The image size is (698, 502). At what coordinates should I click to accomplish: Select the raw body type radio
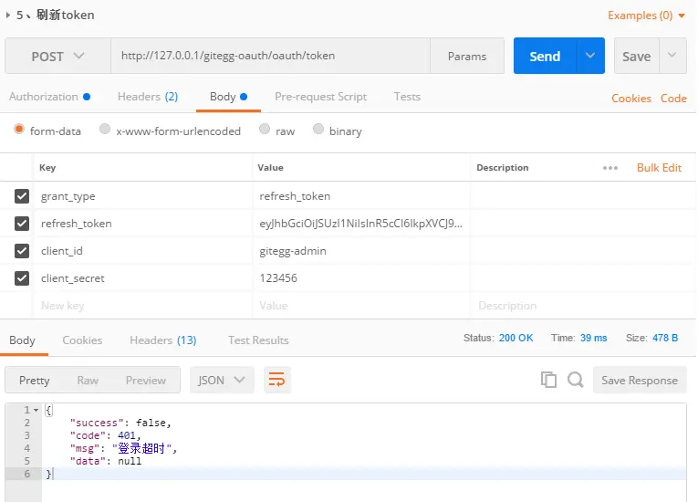[265, 131]
